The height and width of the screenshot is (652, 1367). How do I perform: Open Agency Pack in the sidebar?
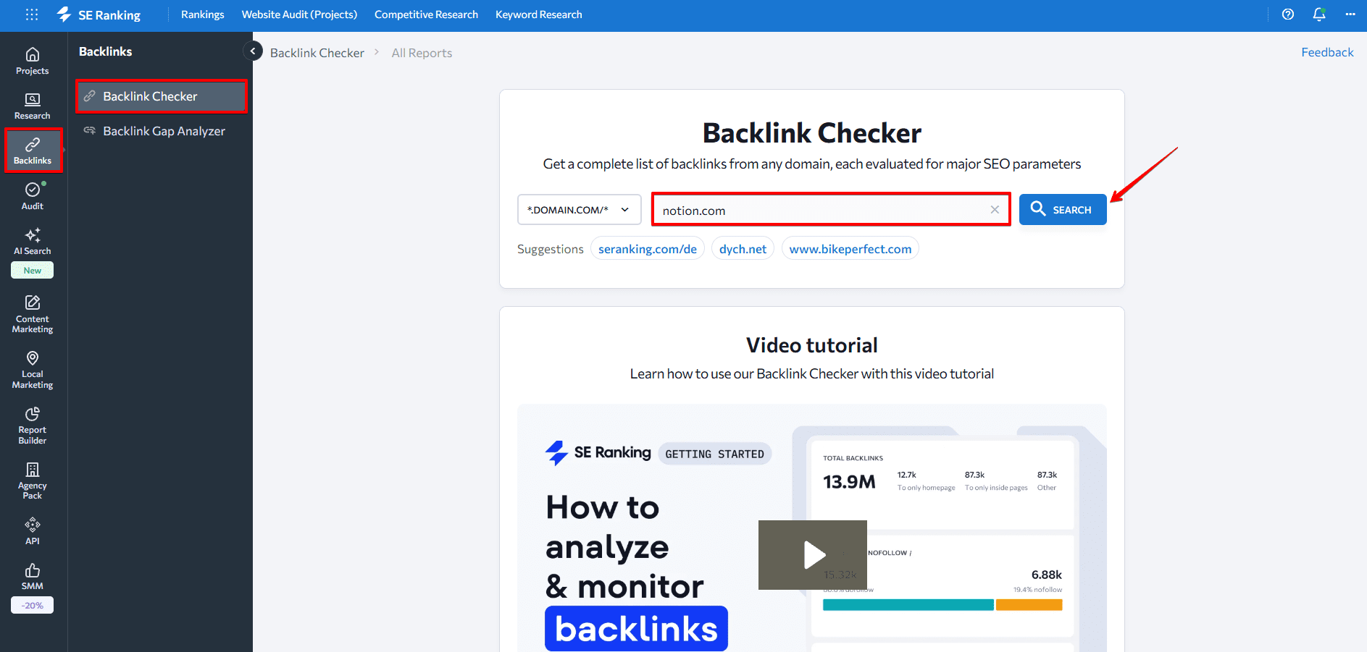point(33,480)
